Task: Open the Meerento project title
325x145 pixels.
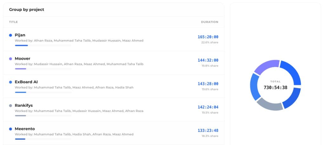Action: pos(25,129)
